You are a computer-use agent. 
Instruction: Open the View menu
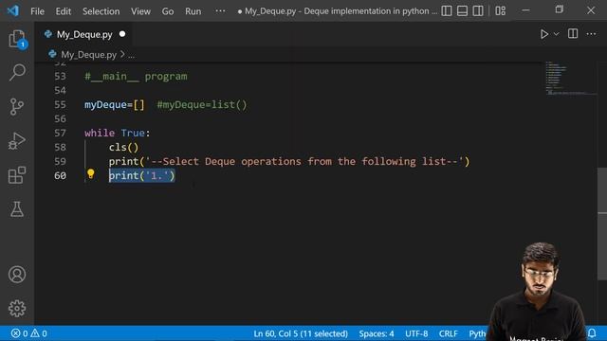click(x=140, y=11)
